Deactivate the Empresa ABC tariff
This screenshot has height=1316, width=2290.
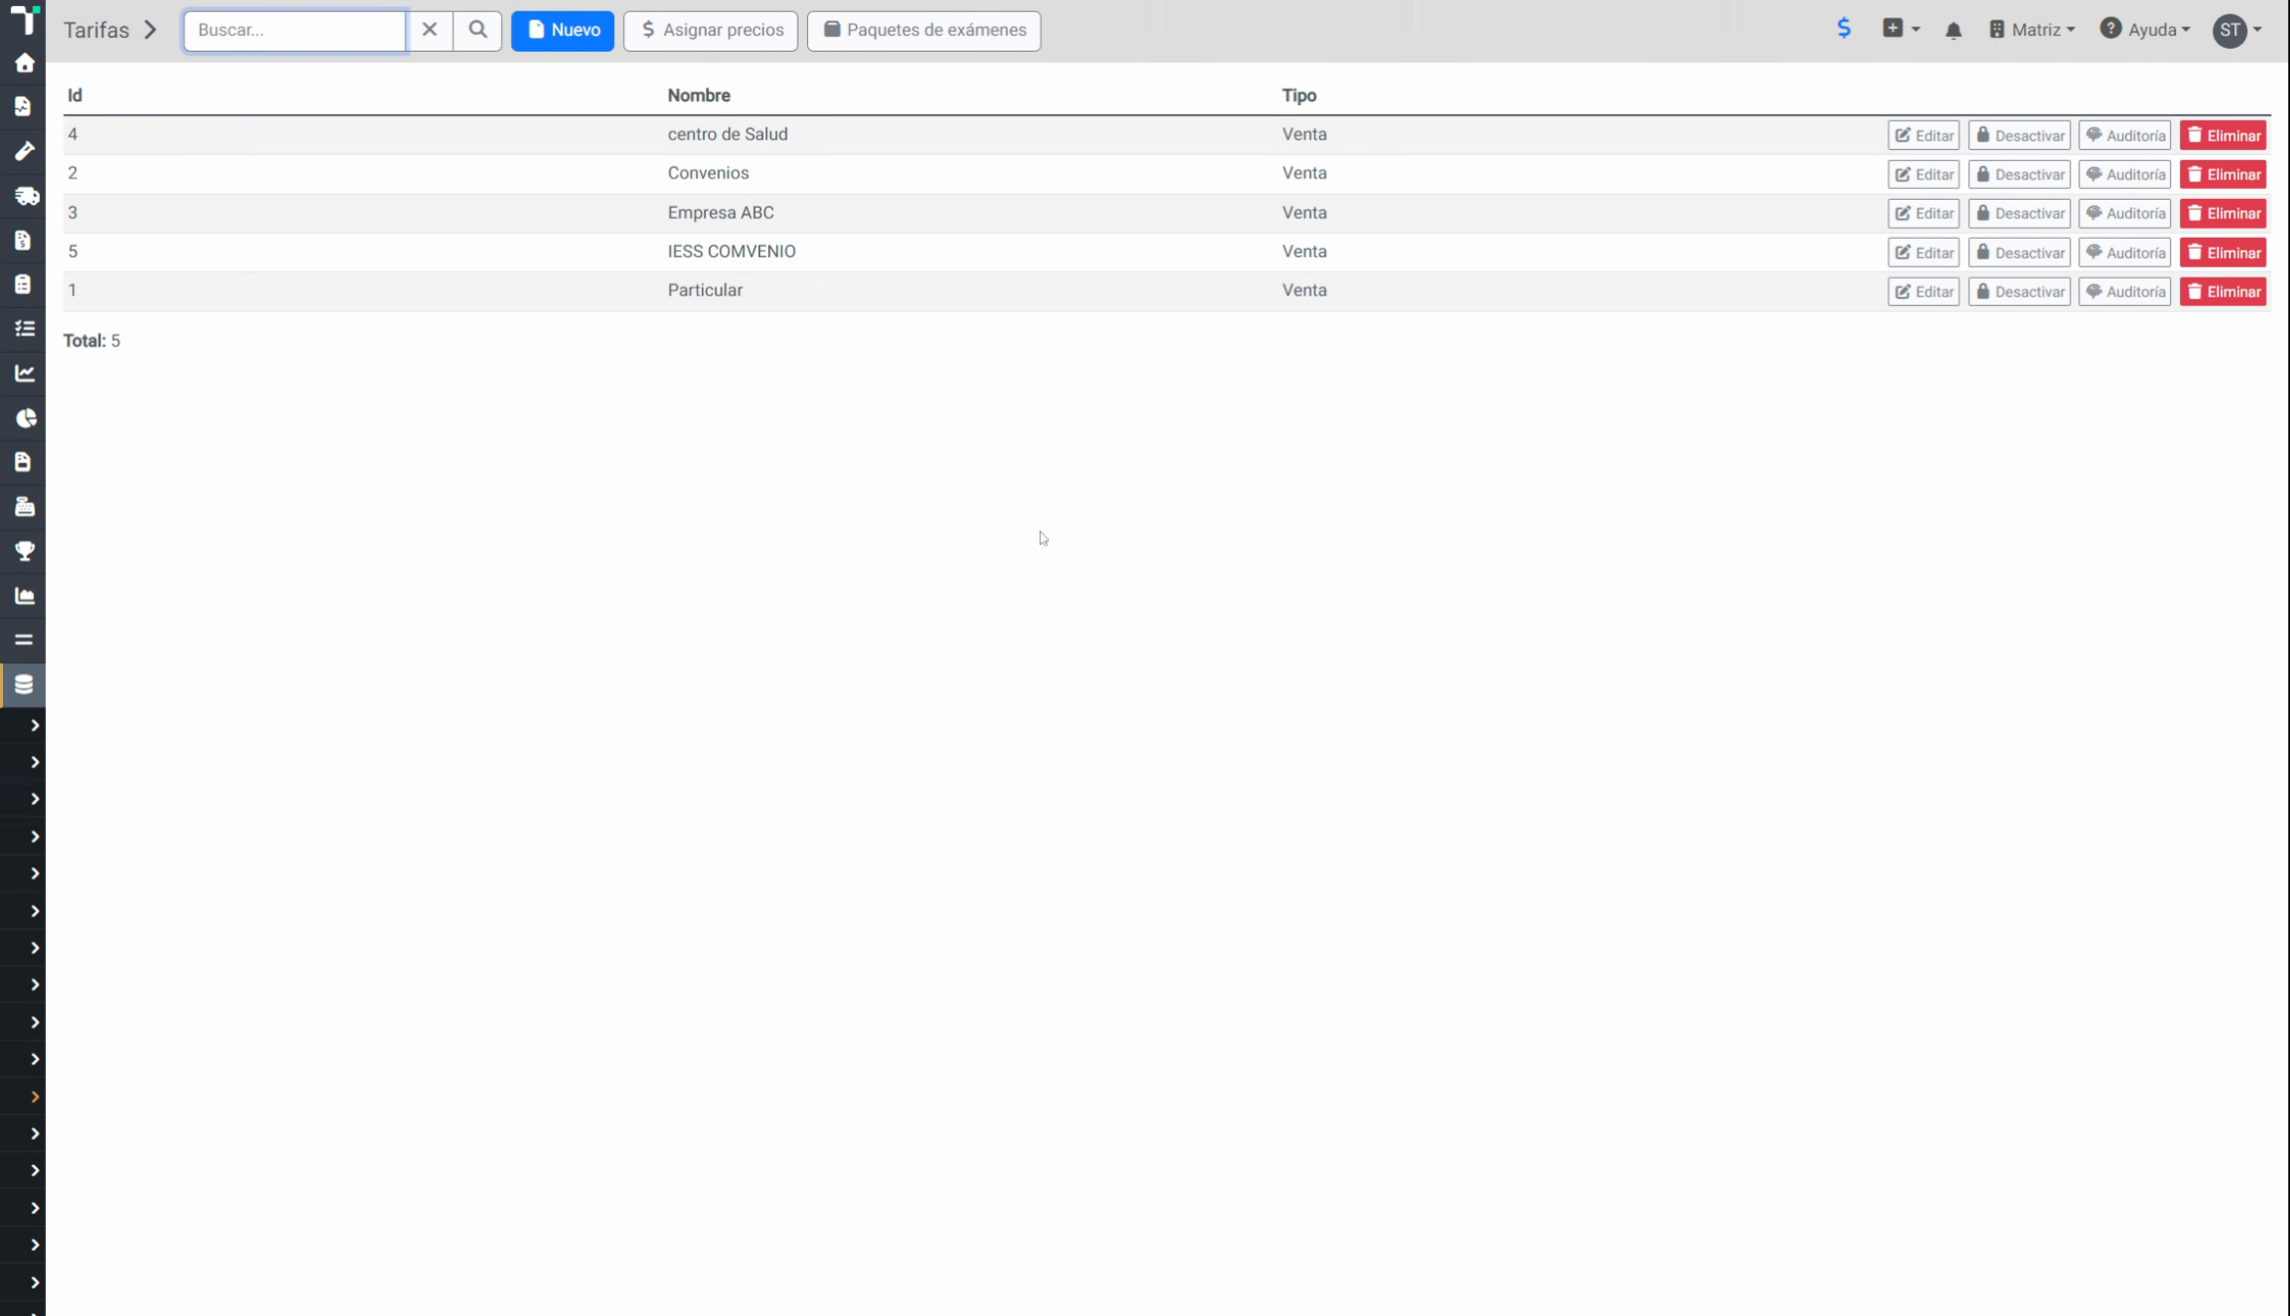[x=2019, y=213]
